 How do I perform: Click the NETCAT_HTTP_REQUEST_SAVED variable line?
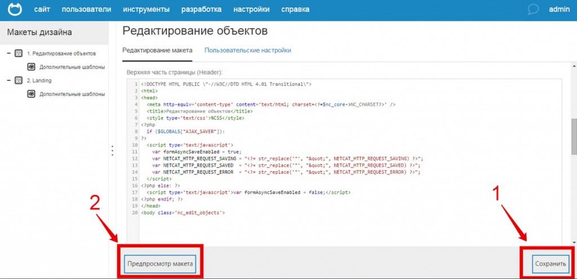(x=286, y=165)
